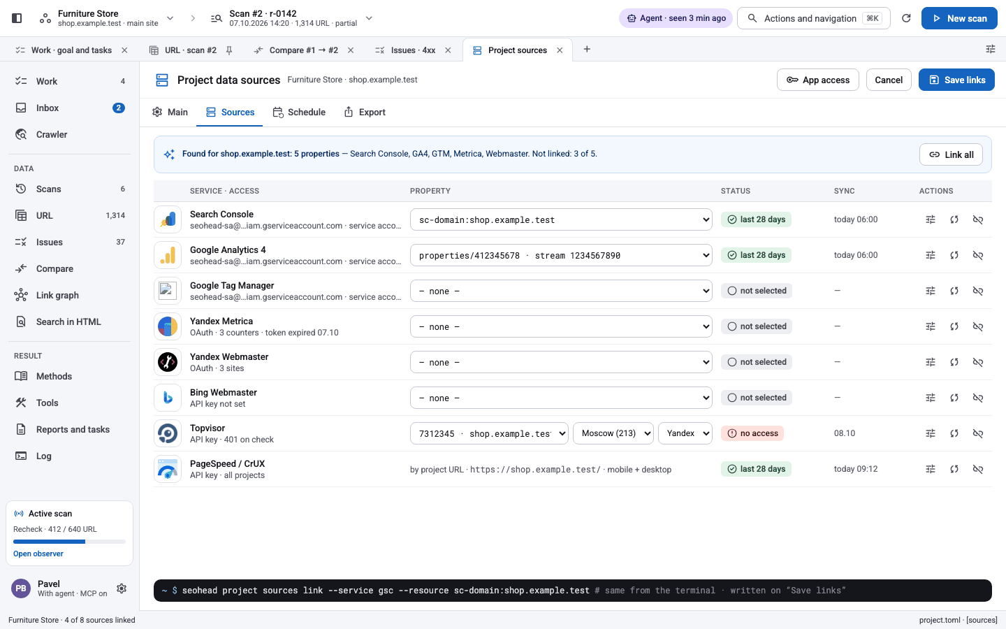
Task: Click the Cancel button
Action: (889, 80)
